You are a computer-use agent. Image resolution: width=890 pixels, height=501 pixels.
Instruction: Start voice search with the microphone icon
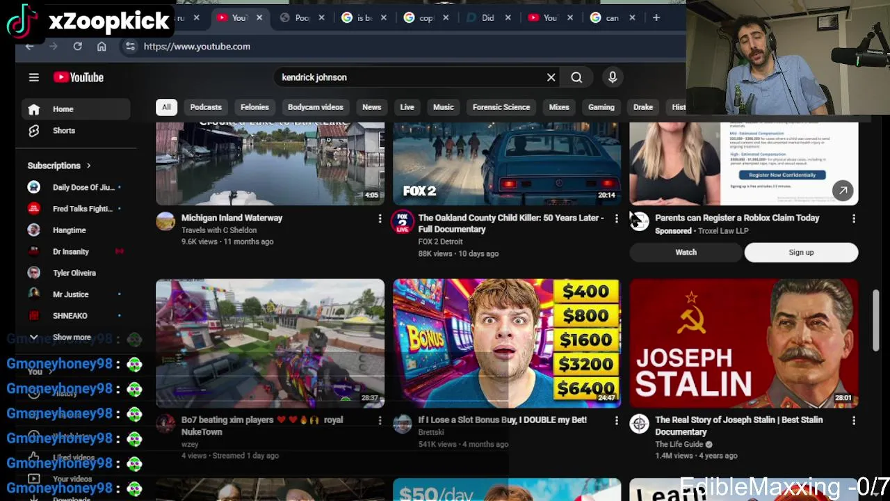pos(613,77)
